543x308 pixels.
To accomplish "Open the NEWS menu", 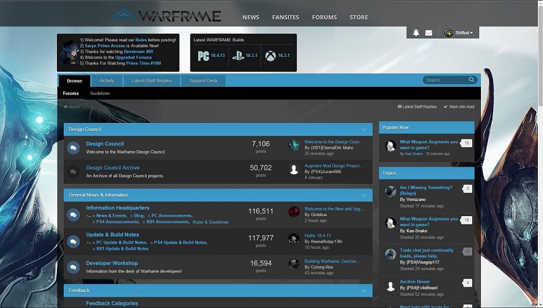I will click(251, 17).
